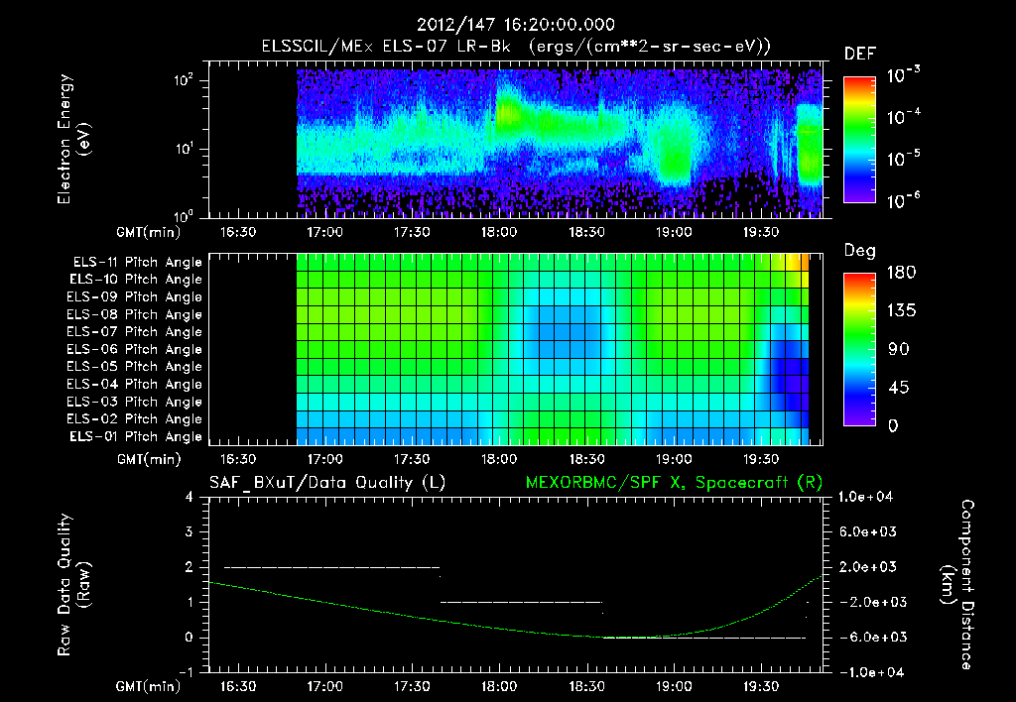1016x702 pixels.
Task: Click green MEXORBMC/SPF X, Spacecraft (R) title
Action: click(x=674, y=483)
